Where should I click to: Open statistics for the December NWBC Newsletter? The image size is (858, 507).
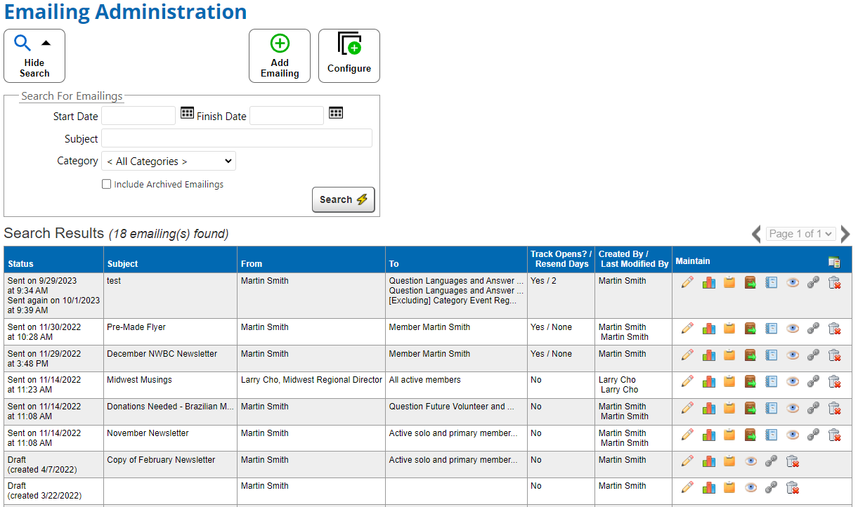click(708, 355)
